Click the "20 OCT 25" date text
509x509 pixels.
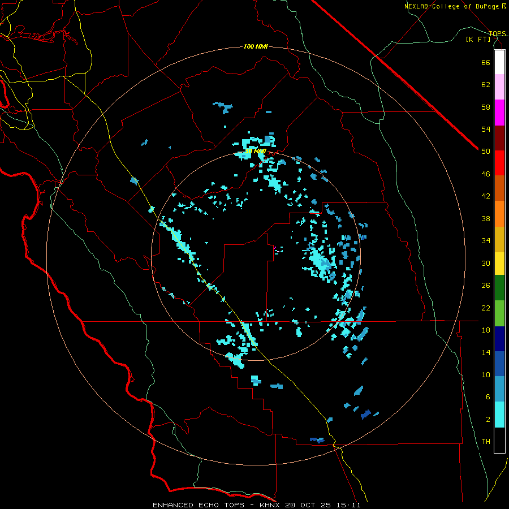(308, 505)
